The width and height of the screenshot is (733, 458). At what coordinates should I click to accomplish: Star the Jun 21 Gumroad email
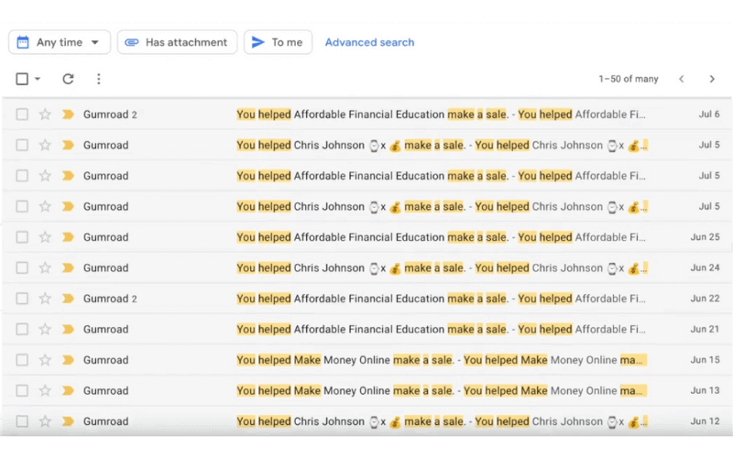(x=45, y=330)
